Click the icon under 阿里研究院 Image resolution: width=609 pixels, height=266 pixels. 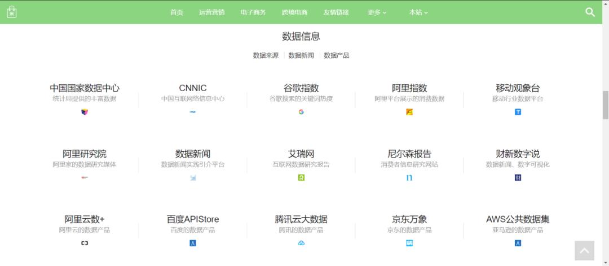tap(85, 178)
